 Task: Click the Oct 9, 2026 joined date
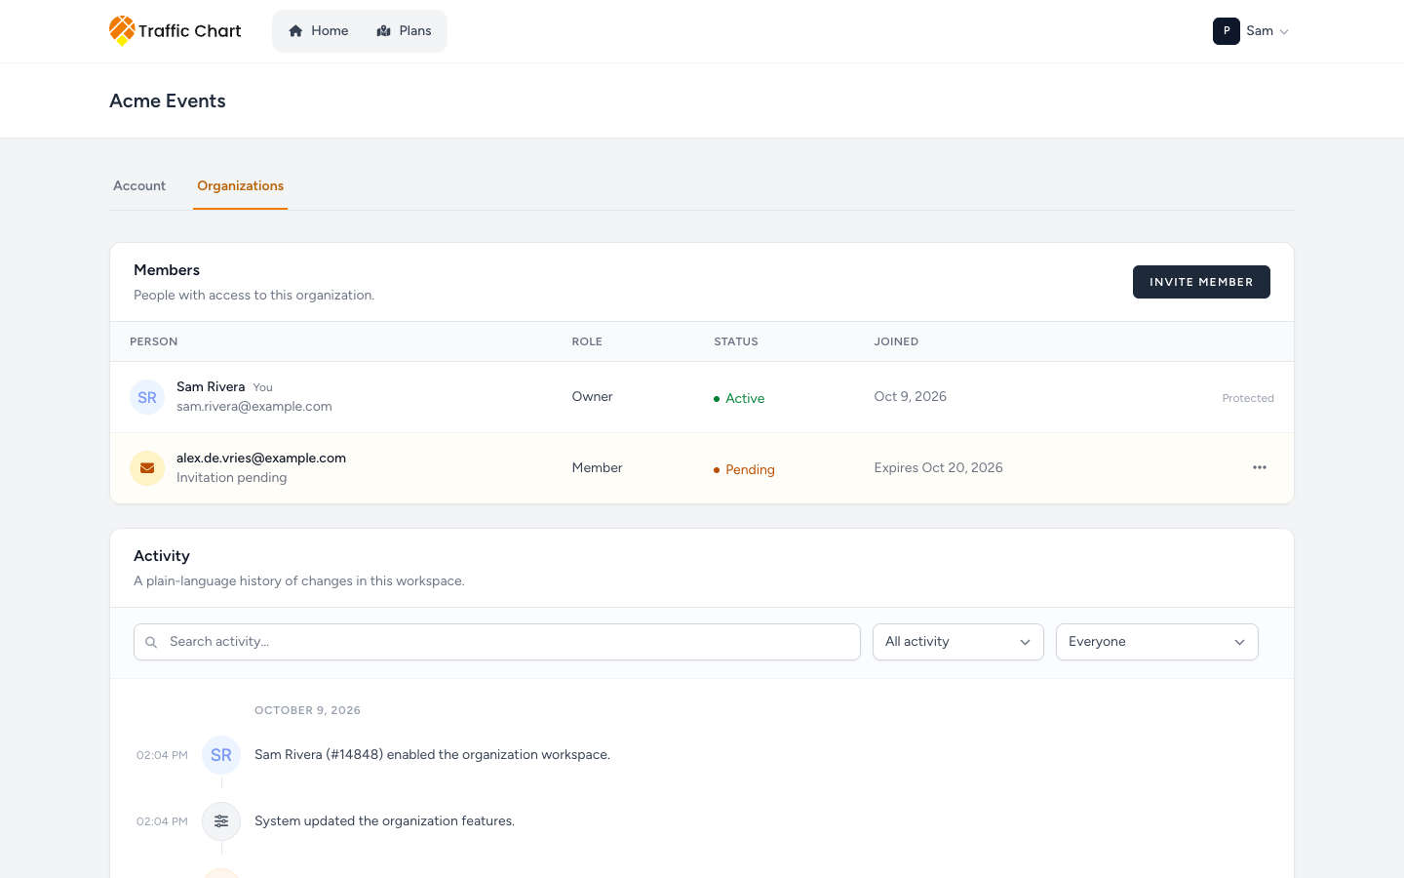[911, 397]
